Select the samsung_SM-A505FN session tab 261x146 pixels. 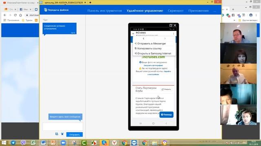pos(64,2)
